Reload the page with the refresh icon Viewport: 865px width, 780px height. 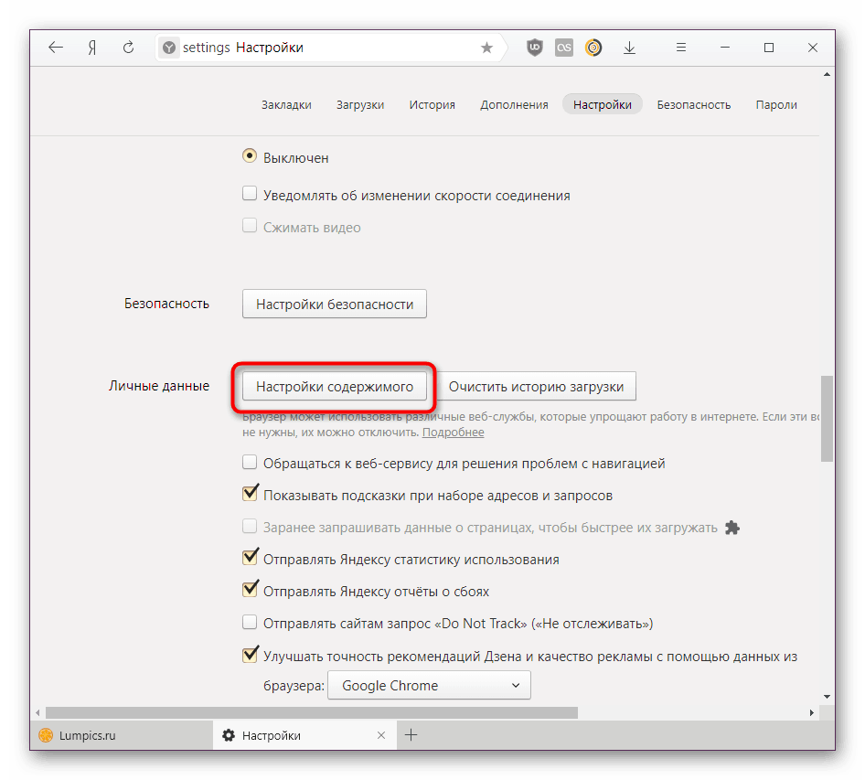(x=128, y=48)
